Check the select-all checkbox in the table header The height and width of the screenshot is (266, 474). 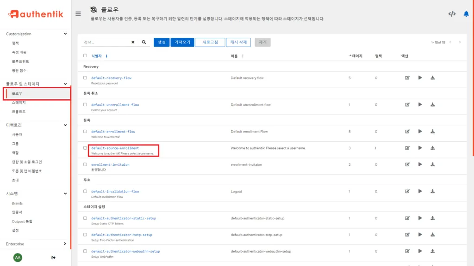(85, 55)
